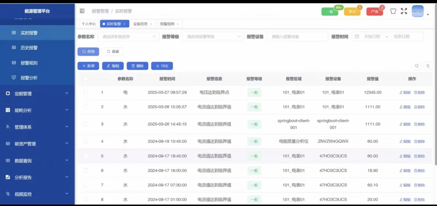Open the 参数名称 dropdown
The height and width of the screenshot is (206, 437).
128,36
